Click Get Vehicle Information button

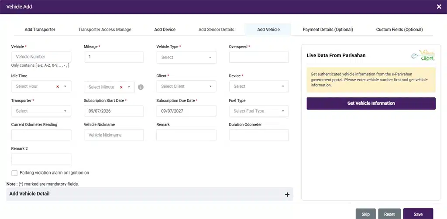371,103
